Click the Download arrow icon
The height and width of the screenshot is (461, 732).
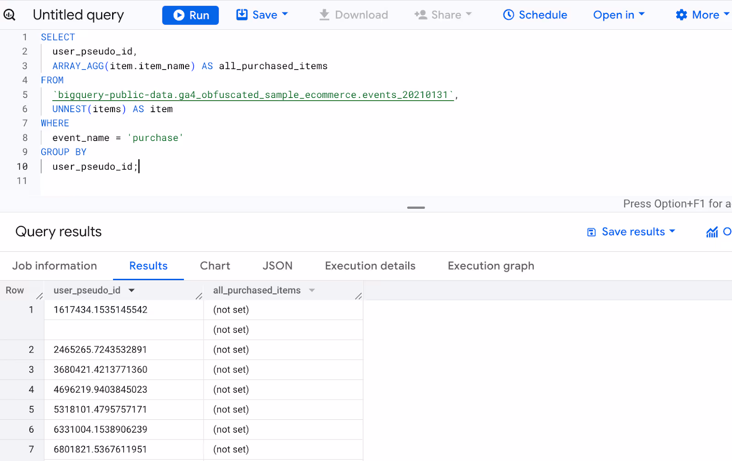(324, 15)
